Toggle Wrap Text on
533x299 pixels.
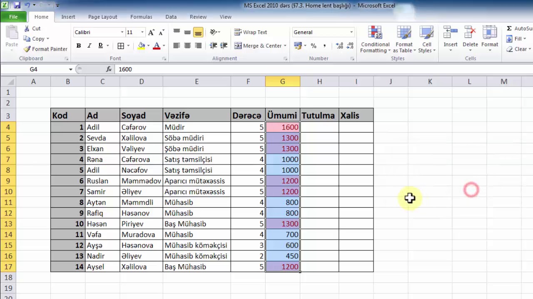[x=251, y=32]
